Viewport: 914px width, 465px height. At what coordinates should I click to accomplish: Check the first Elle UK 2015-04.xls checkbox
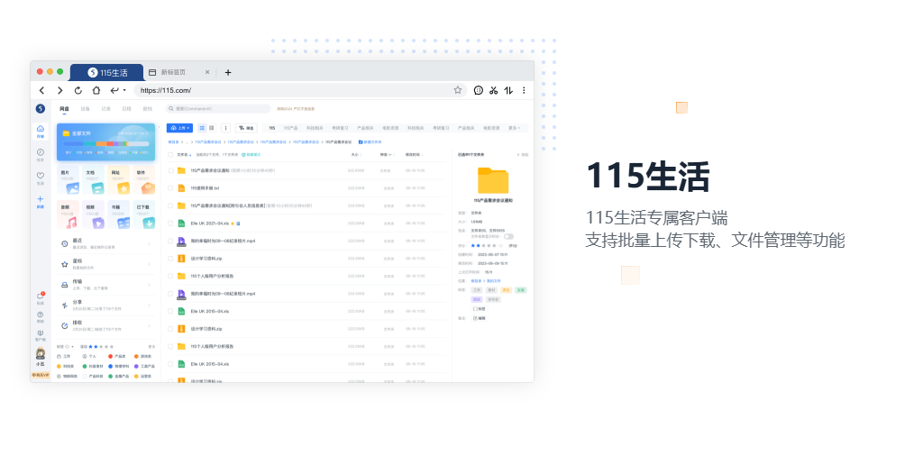coord(170,311)
